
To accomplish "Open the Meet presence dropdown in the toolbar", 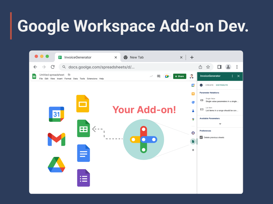I will click(x=170, y=76).
